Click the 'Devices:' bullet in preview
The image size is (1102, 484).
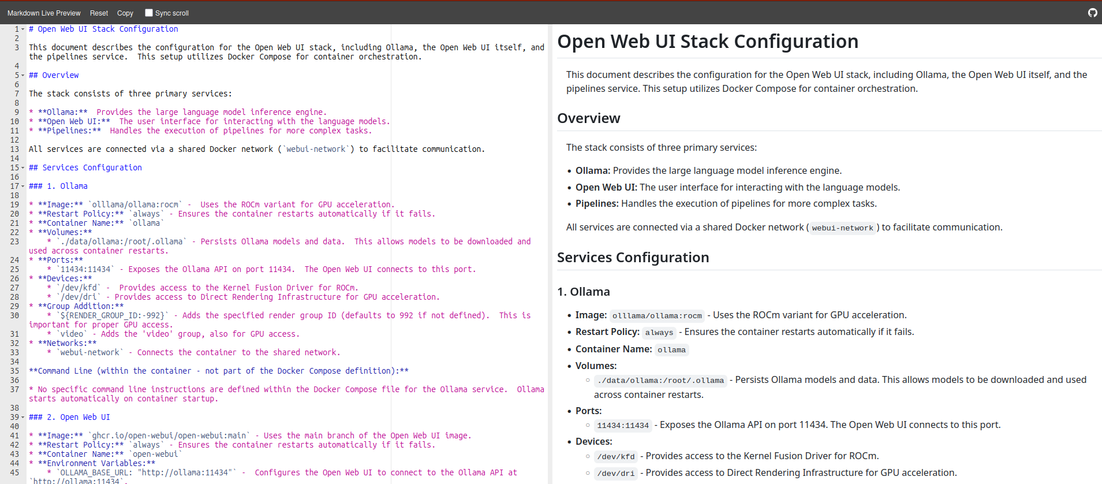(593, 441)
